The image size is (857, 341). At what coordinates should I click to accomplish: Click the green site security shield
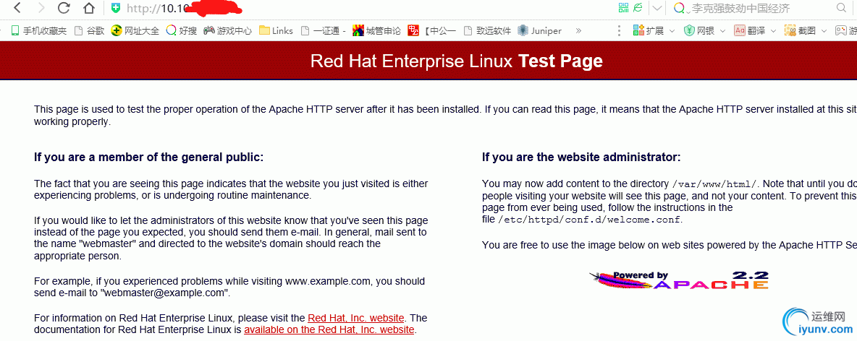click(115, 8)
